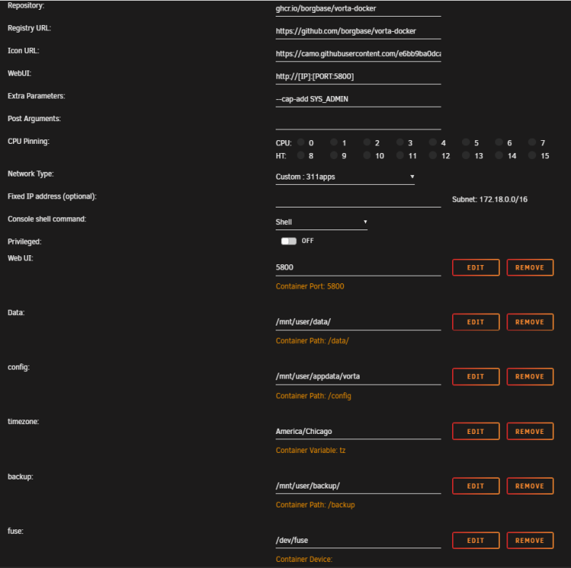Toggle HT 14 pinning checkbox
The height and width of the screenshot is (568, 571).
pyautogui.click(x=499, y=155)
